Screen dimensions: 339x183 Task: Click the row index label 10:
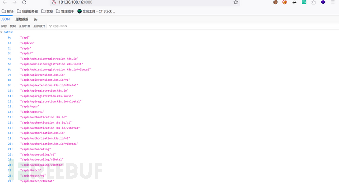(10, 91)
